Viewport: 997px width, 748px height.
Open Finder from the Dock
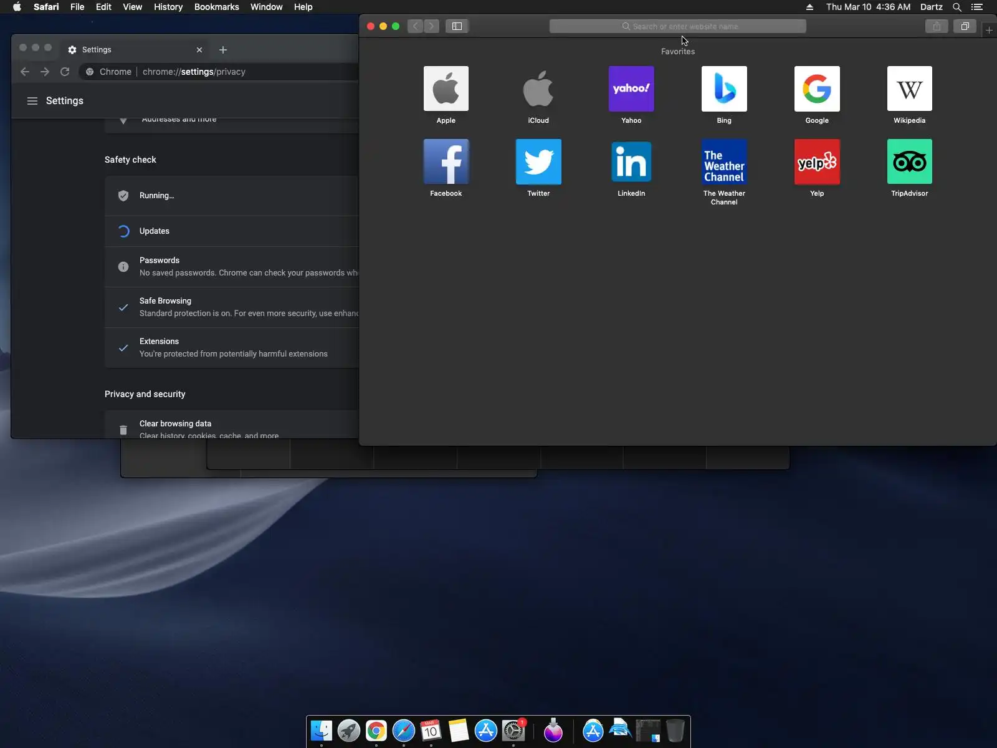(x=322, y=731)
